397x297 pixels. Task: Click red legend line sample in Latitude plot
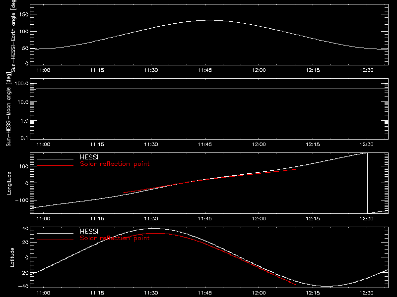coord(55,240)
